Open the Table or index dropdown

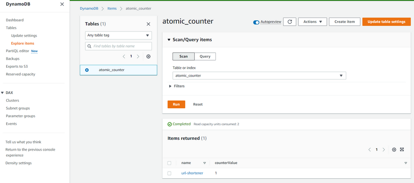[x=259, y=76]
